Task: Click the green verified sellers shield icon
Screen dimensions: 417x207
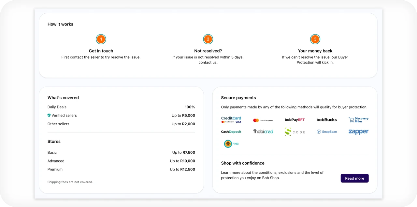Action: (49, 115)
